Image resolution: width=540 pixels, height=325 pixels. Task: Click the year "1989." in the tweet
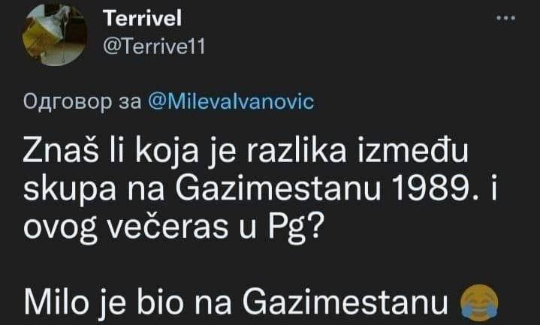(442, 188)
